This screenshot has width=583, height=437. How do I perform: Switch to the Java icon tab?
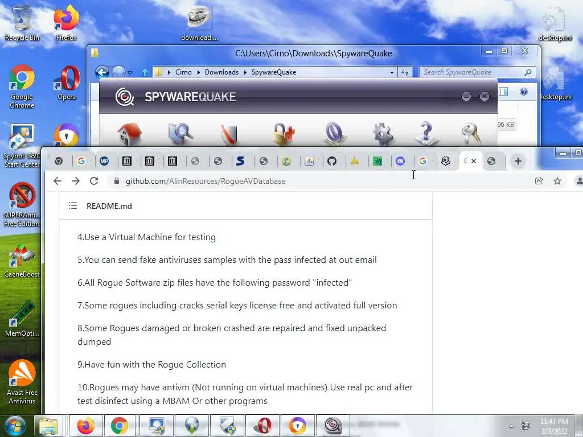[309, 161]
